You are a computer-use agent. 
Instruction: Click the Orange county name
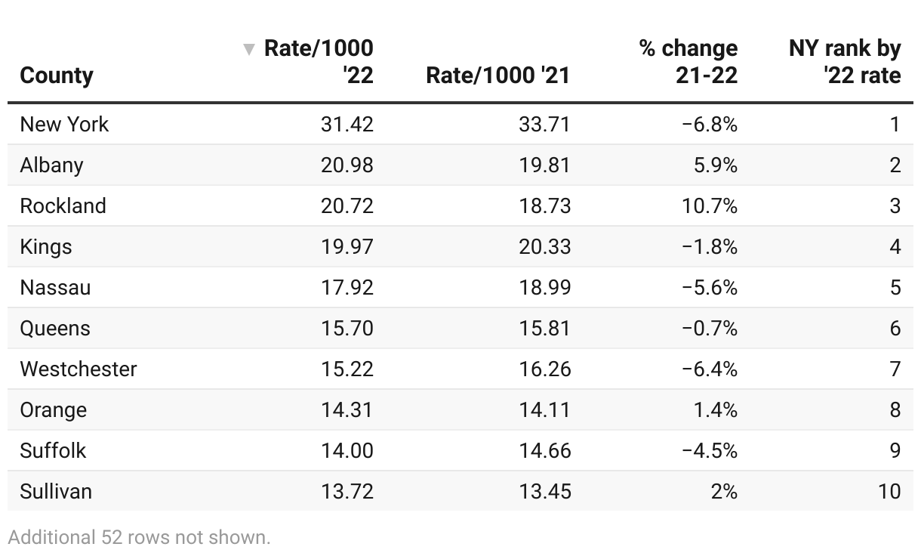(54, 410)
